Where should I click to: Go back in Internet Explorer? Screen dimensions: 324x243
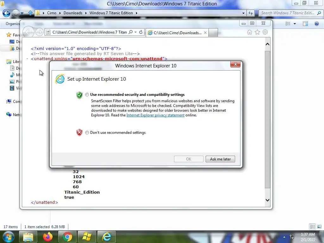point(28,32)
